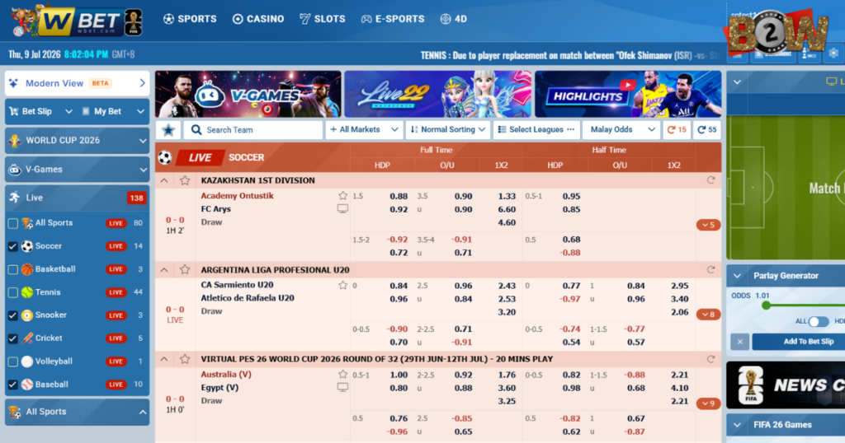Open live stream monitor for FC Arys
The width and height of the screenshot is (845, 443).
point(342,208)
